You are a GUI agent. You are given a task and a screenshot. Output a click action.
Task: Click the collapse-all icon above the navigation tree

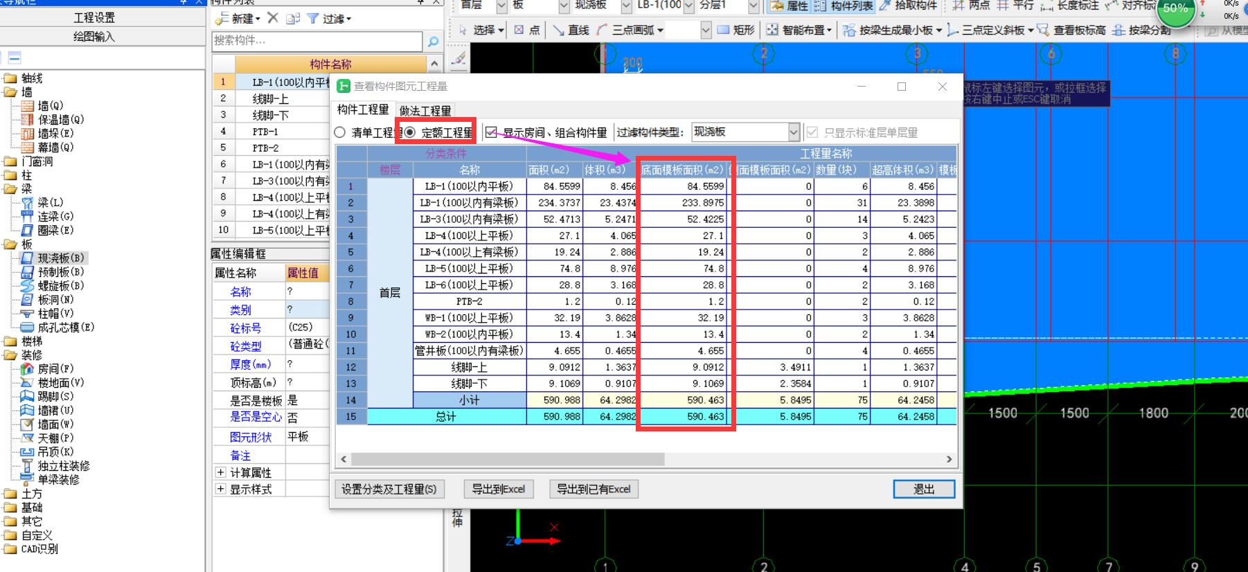(15, 58)
